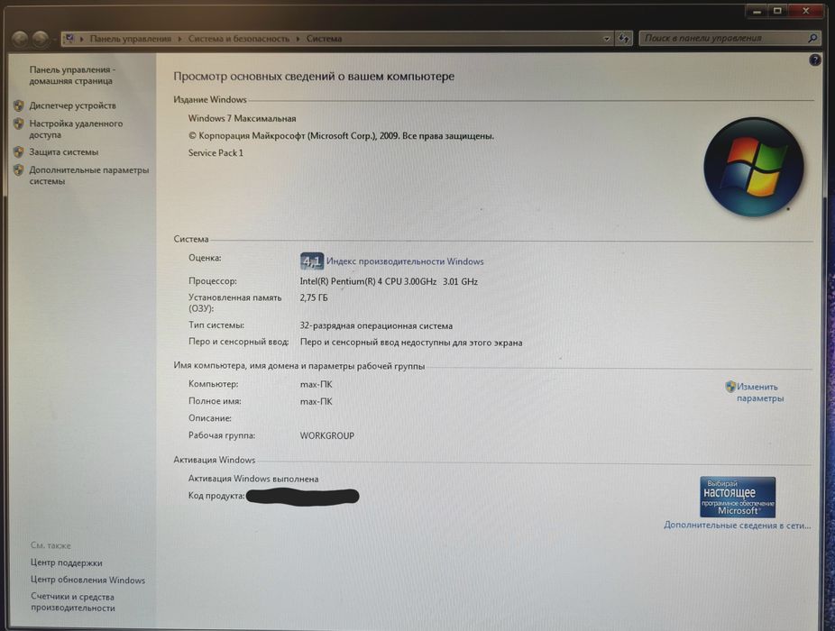Image resolution: width=835 pixels, height=631 pixels.
Task: Click 'max-ПК' value next to 'Компьютер:'
Action: (x=316, y=384)
